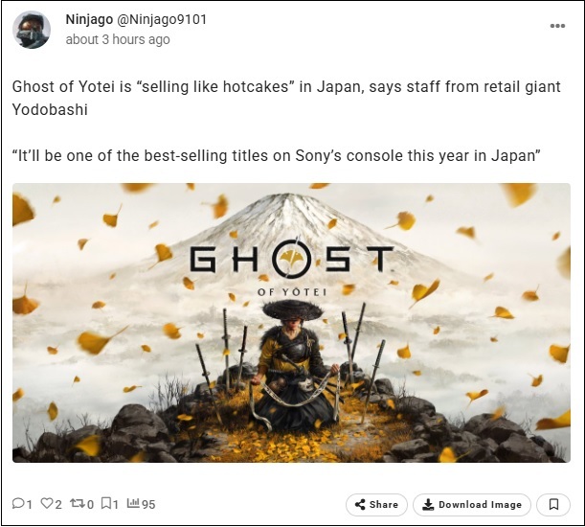Reply using the speech bubble comment icon
This screenshot has width=585, height=527.
coord(18,504)
